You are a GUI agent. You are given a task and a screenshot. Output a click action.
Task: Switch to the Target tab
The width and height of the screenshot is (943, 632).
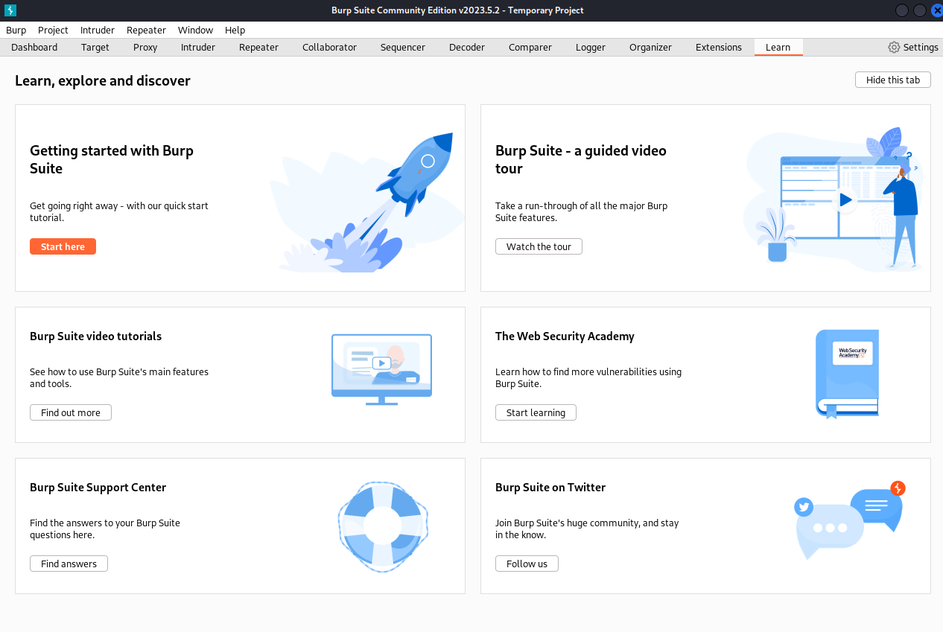[x=95, y=47]
